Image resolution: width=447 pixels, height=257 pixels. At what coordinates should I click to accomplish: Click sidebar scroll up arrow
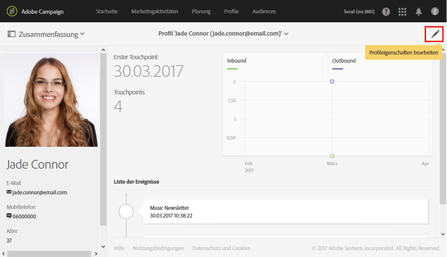point(103,50)
